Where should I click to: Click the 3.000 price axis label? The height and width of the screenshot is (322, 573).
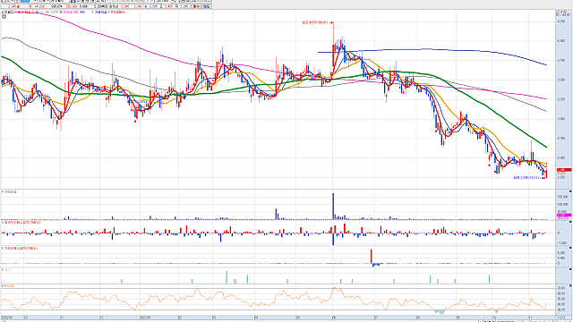(561, 119)
